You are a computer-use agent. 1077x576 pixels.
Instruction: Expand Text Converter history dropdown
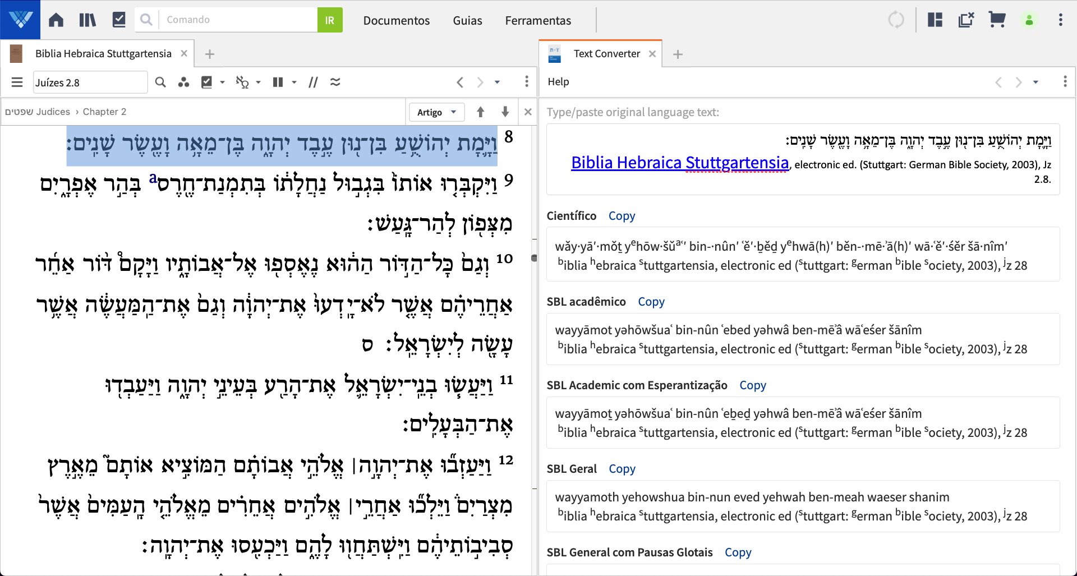1035,82
